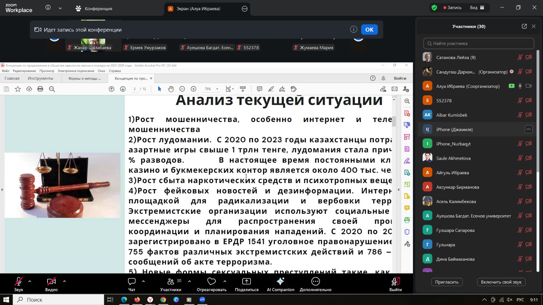Click the star bookmark icon in Acrobat

click(18, 89)
